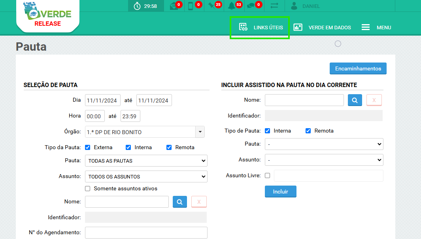Screen dimensions: 421x239
Task: Click the Encaminhamentos button
Action: 358,68
